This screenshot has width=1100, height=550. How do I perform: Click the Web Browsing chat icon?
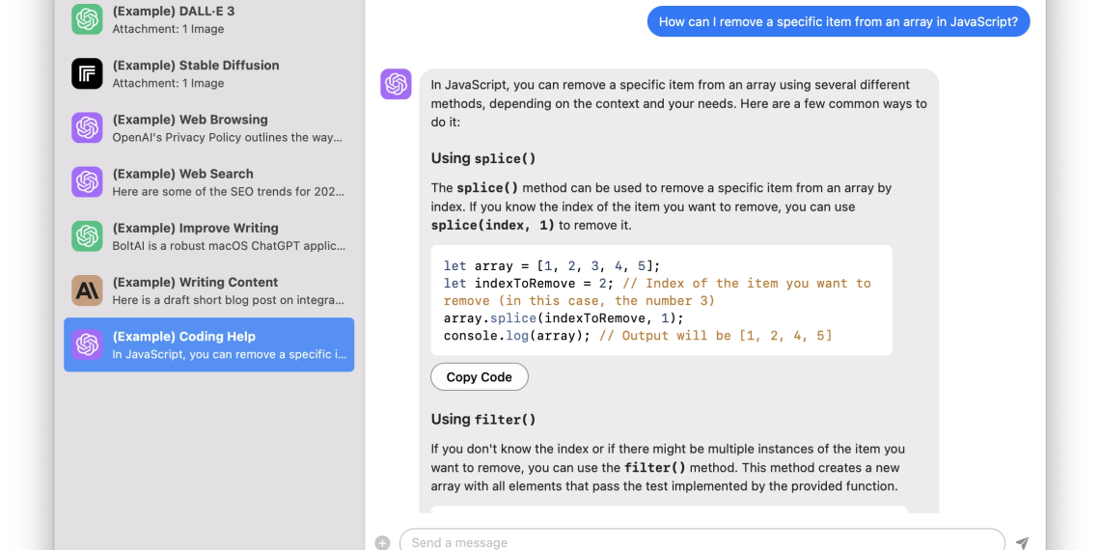87,127
